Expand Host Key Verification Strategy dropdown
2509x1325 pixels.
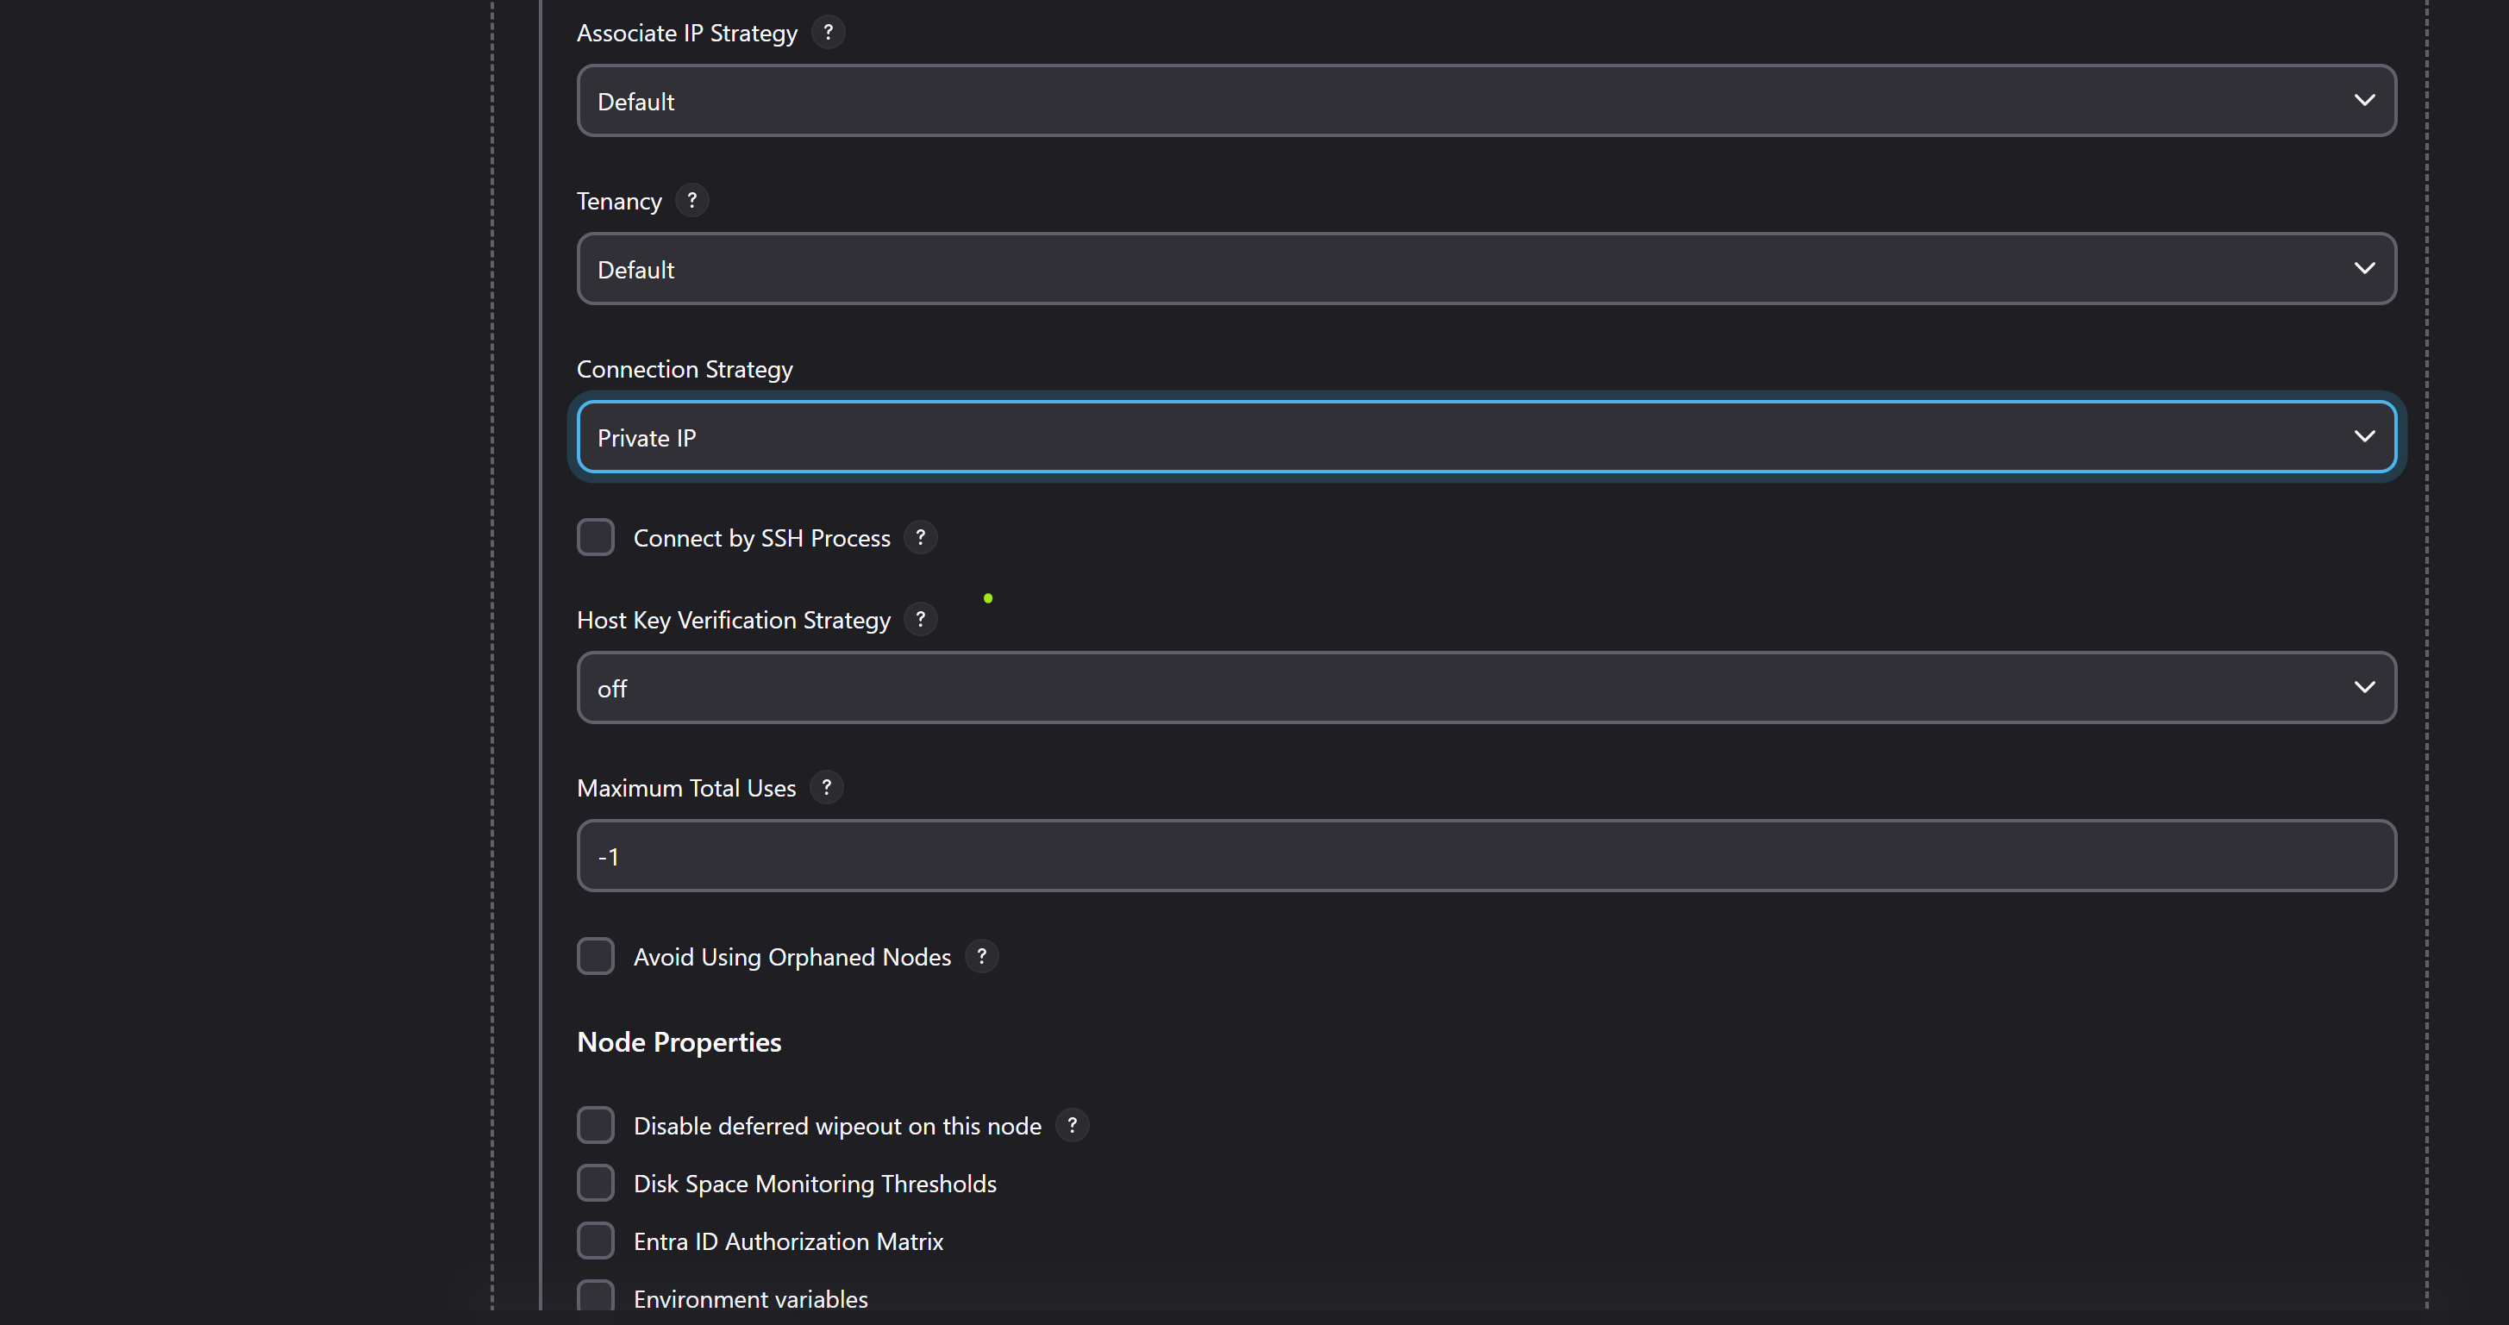click(x=1486, y=688)
